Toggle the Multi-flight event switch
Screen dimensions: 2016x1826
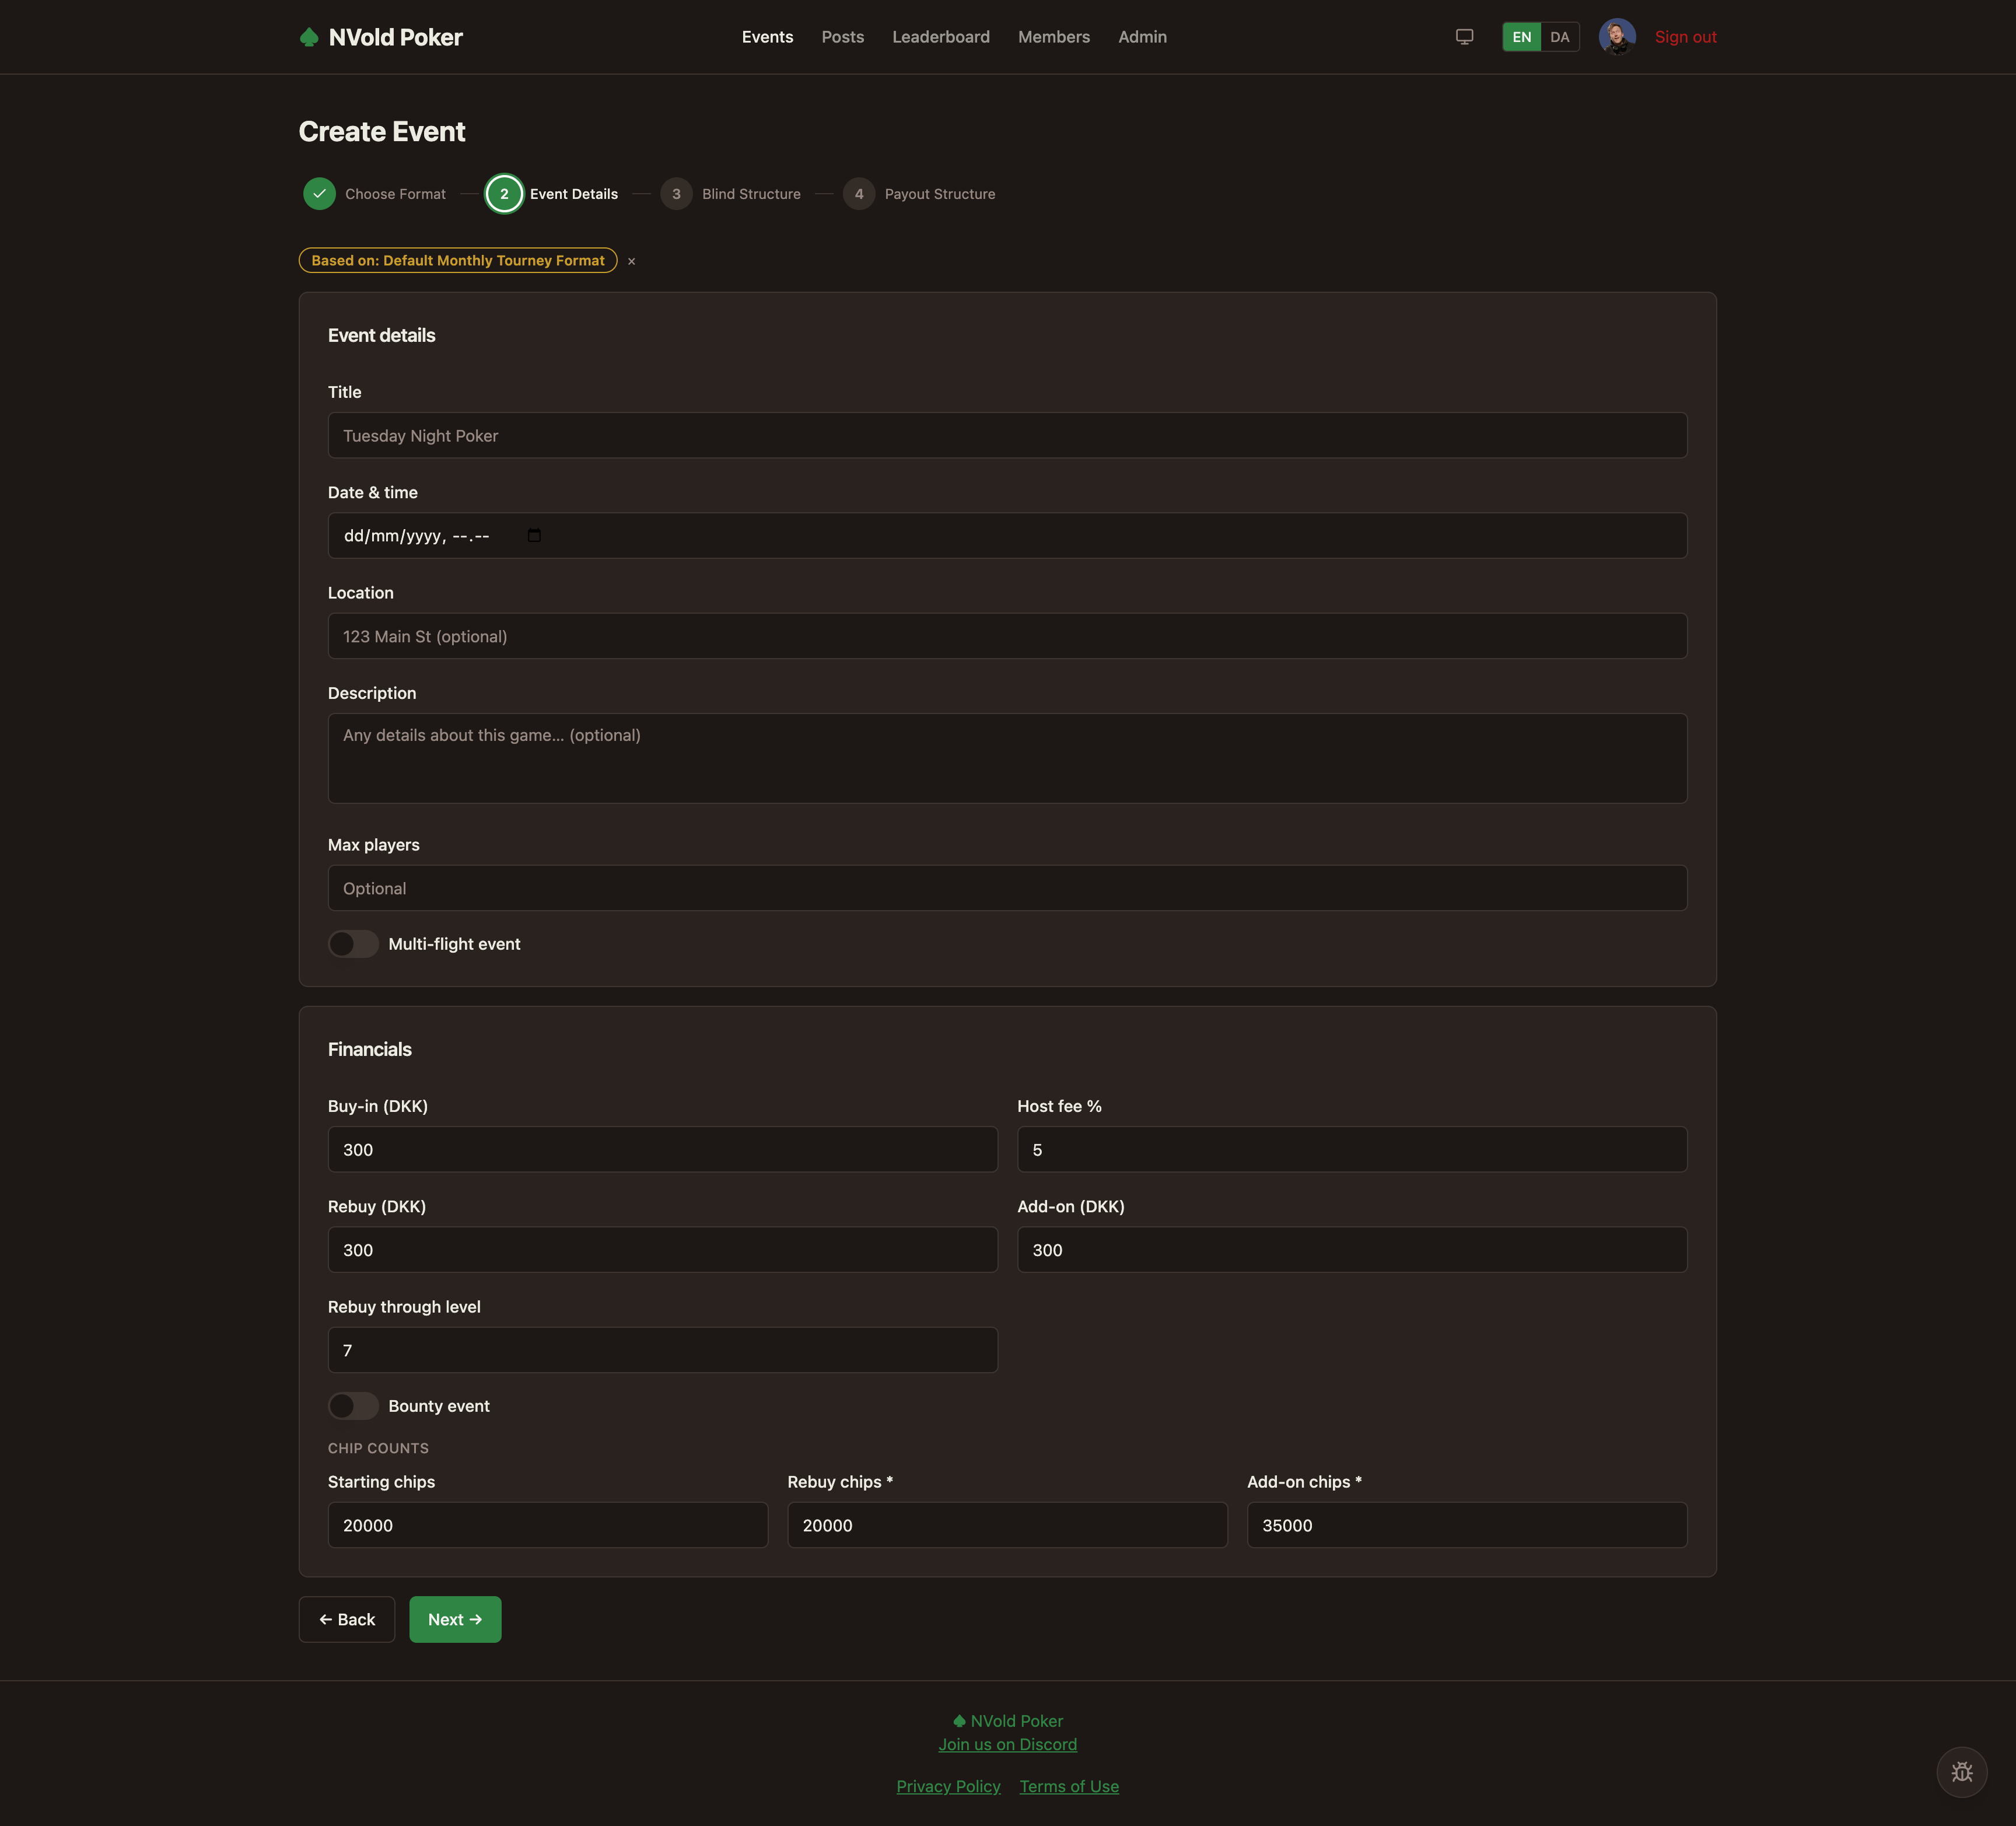[353, 944]
